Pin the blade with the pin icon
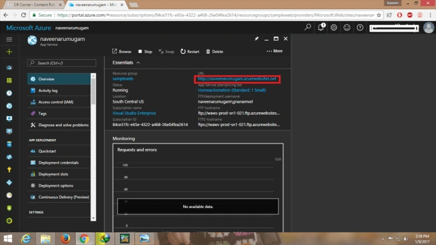Screen dimensions: 436x245 256,39
